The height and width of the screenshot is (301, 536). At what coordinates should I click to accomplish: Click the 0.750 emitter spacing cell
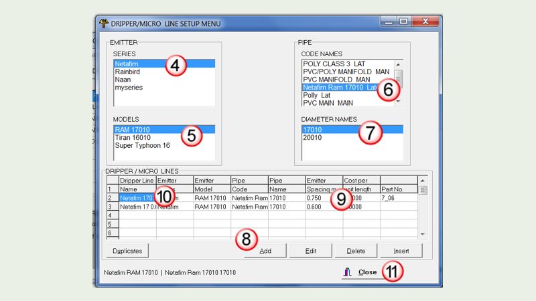click(x=324, y=198)
